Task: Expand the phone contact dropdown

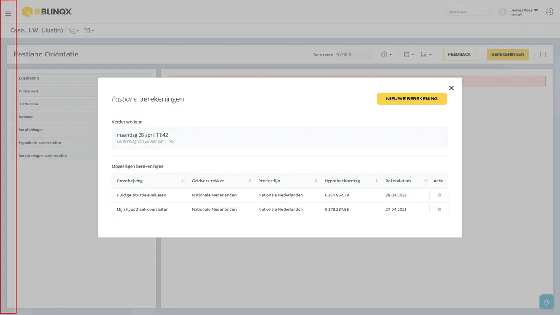Action: coord(74,31)
